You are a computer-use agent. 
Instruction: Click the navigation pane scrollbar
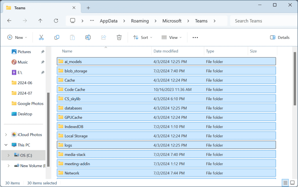tap(48, 129)
